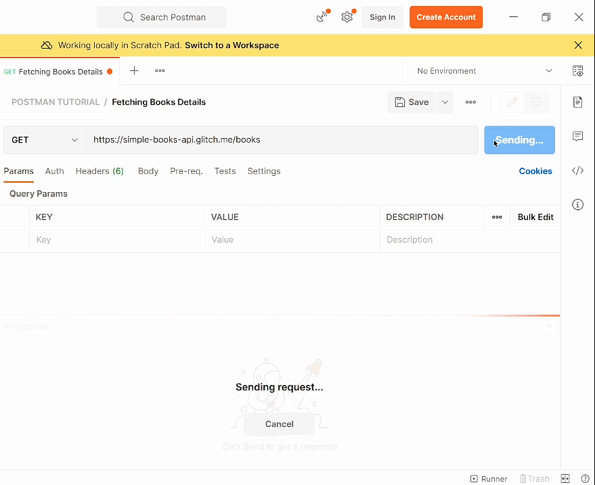The height and width of the screenshot is (485, 595).
Task: Click the Sign In button
Action: pos(382,17)
